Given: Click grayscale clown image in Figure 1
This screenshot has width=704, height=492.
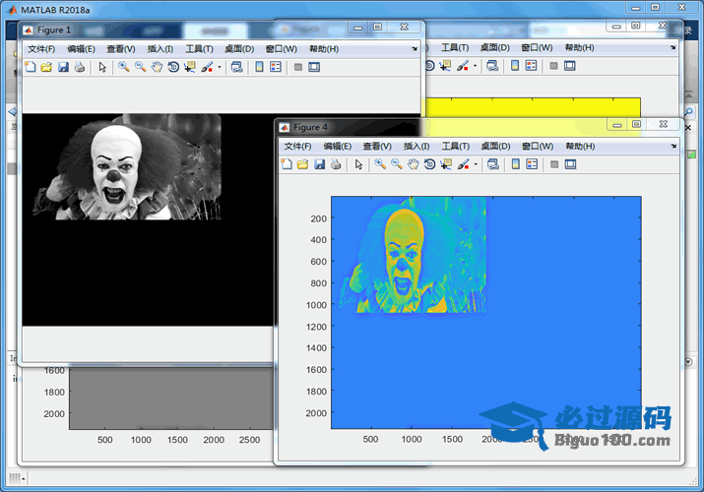Looking at the screenshot, I should (127, 166).
